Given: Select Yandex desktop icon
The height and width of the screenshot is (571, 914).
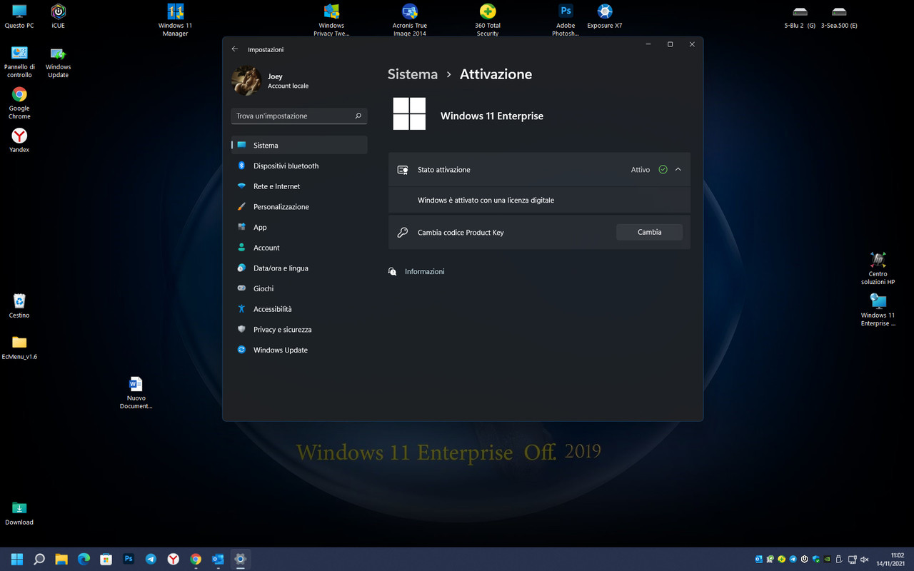Looking at the screenshot, I should coord(19,140).
